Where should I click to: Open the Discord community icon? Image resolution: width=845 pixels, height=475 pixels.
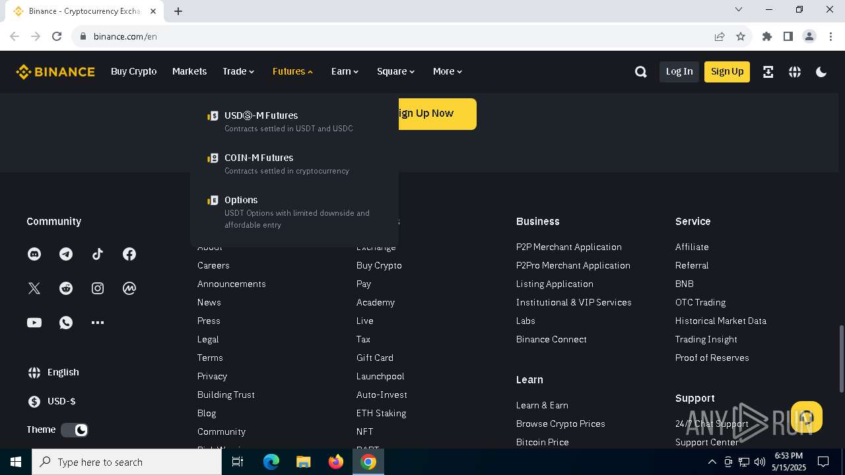34,254
